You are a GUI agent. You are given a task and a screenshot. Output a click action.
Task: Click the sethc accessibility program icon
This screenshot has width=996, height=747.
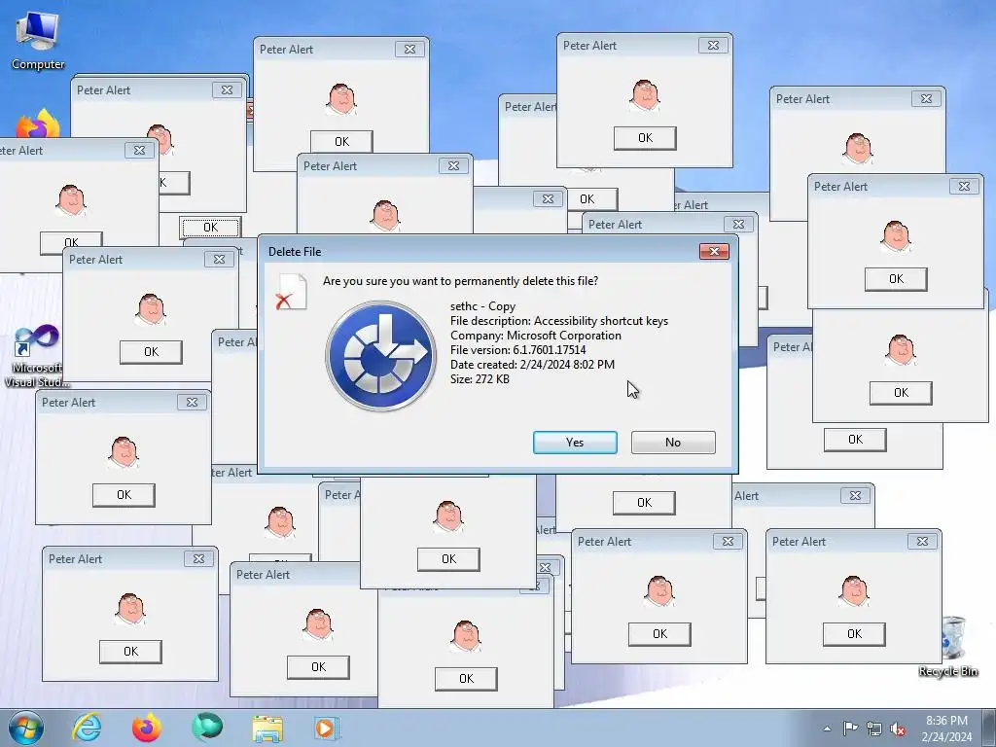pyautogui.click(x=381, y=356)
